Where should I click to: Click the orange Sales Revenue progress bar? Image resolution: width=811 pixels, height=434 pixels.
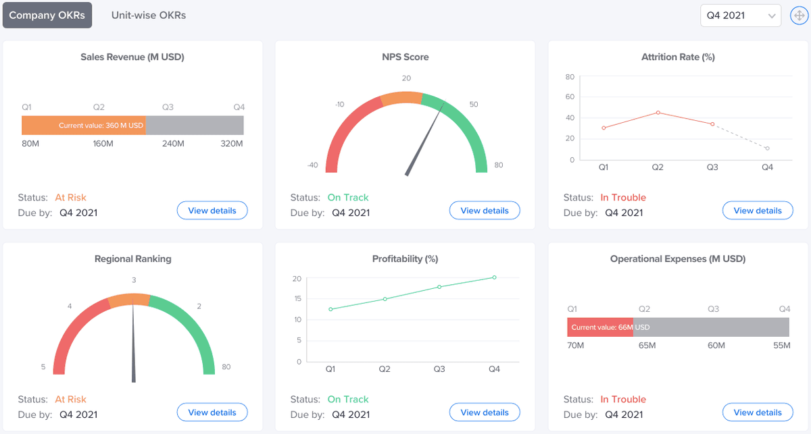tap(83, 126)
